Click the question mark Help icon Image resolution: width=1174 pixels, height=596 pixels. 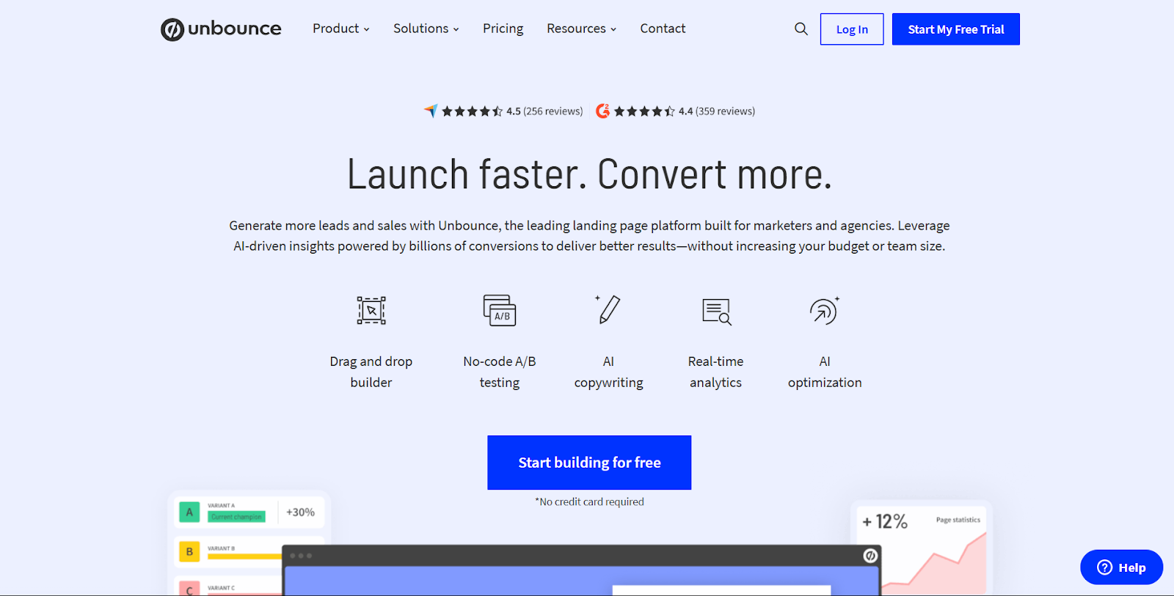(x=1104, y=567)
